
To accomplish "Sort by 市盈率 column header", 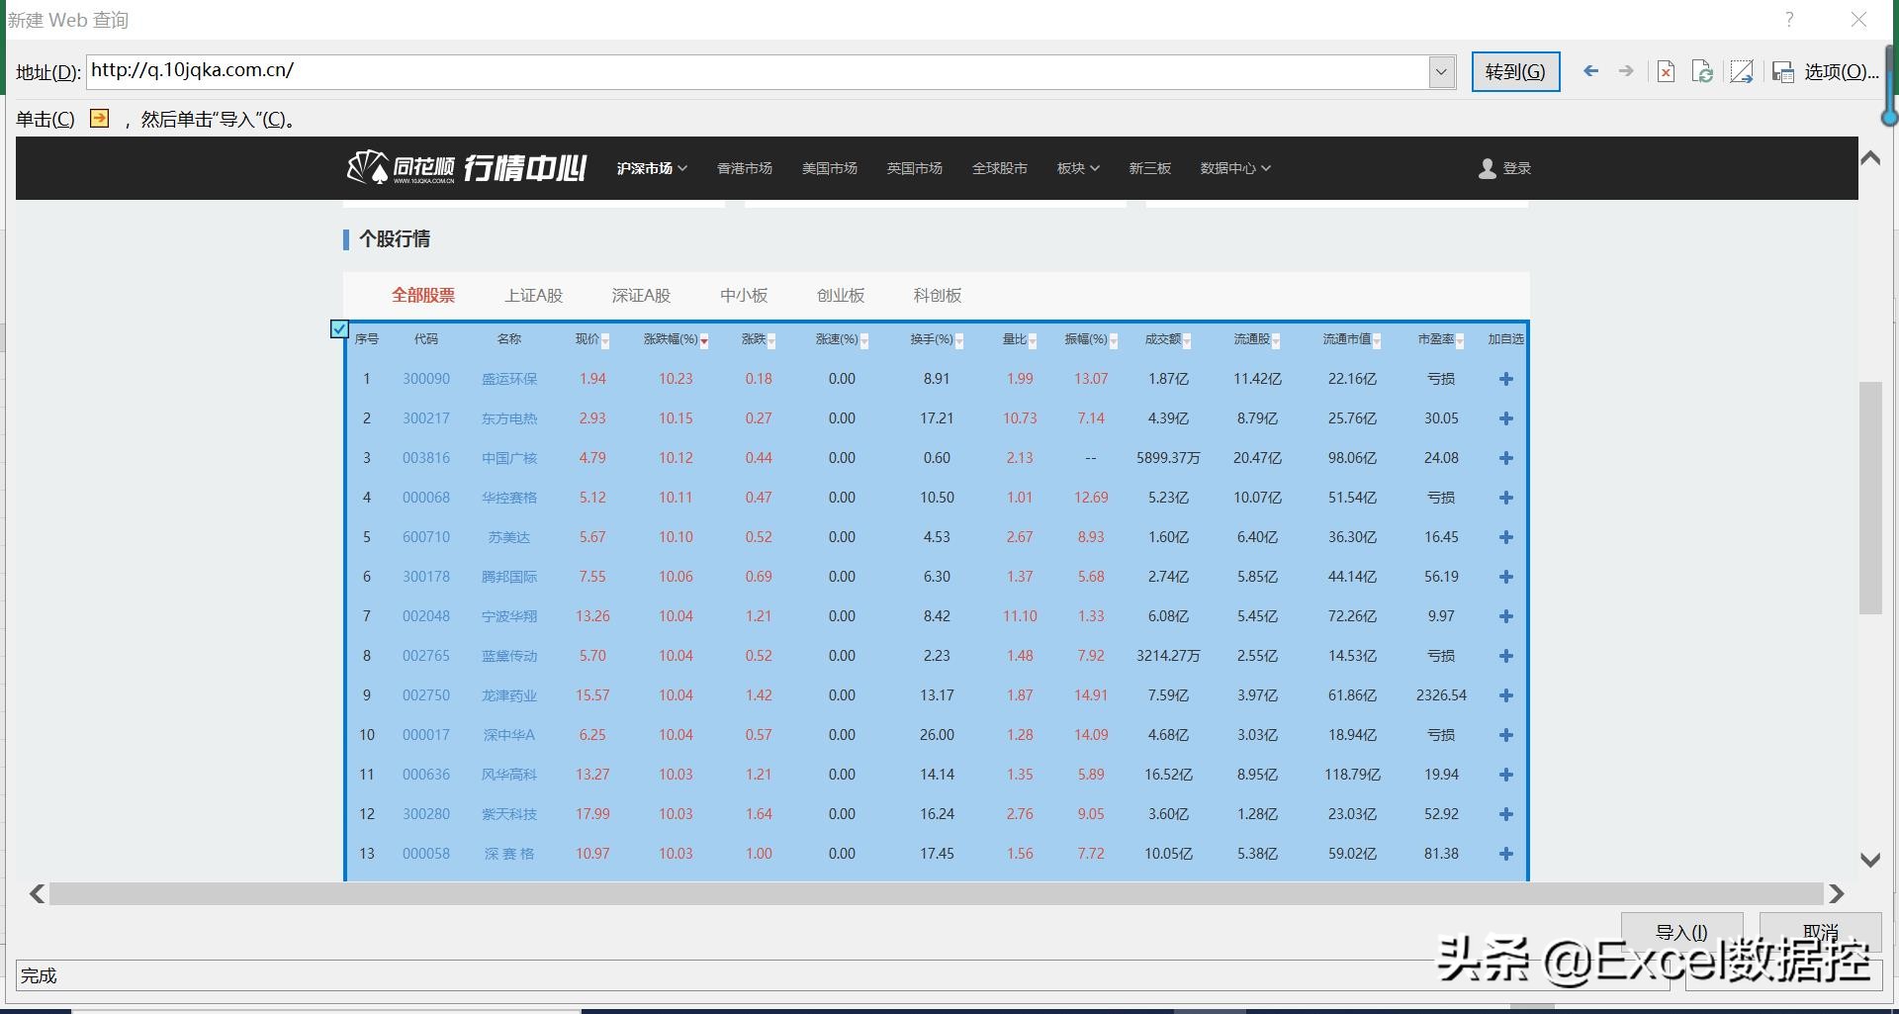I will (1441, 339).
